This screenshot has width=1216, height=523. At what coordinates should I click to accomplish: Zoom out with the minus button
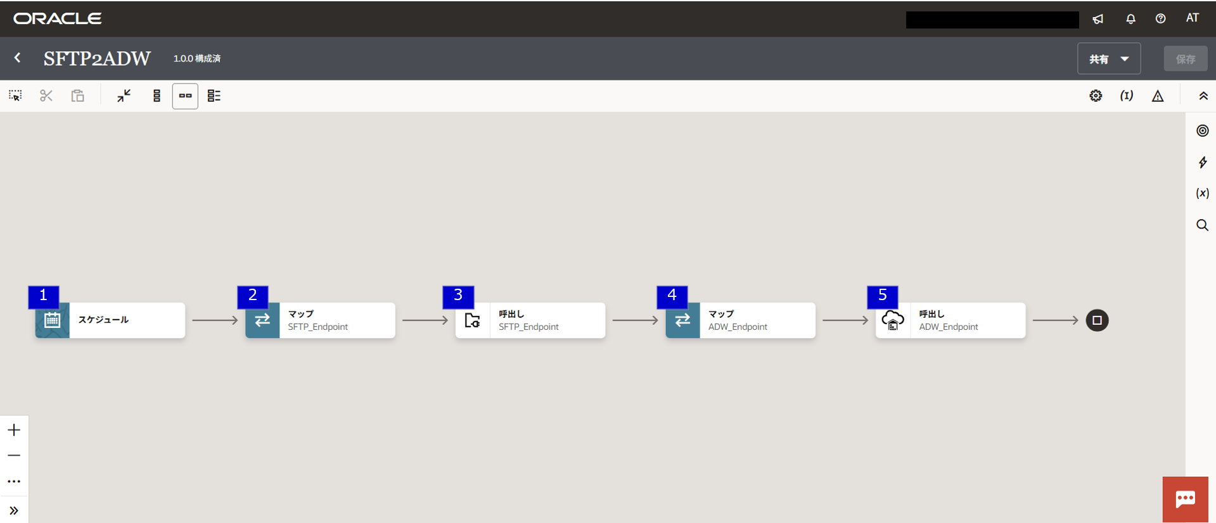point(14,455)
